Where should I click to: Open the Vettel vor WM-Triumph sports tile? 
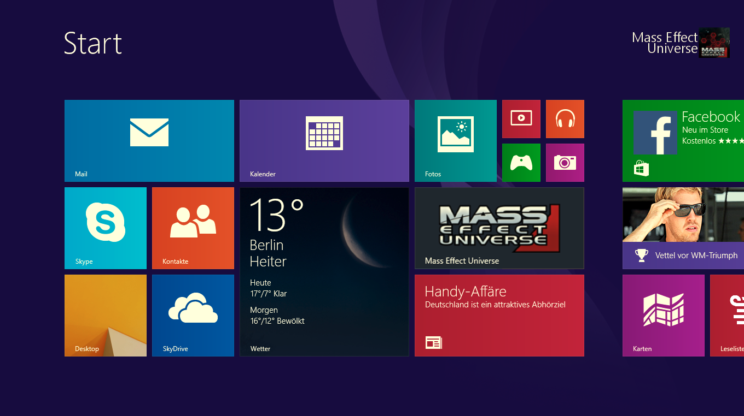[683, 228]
